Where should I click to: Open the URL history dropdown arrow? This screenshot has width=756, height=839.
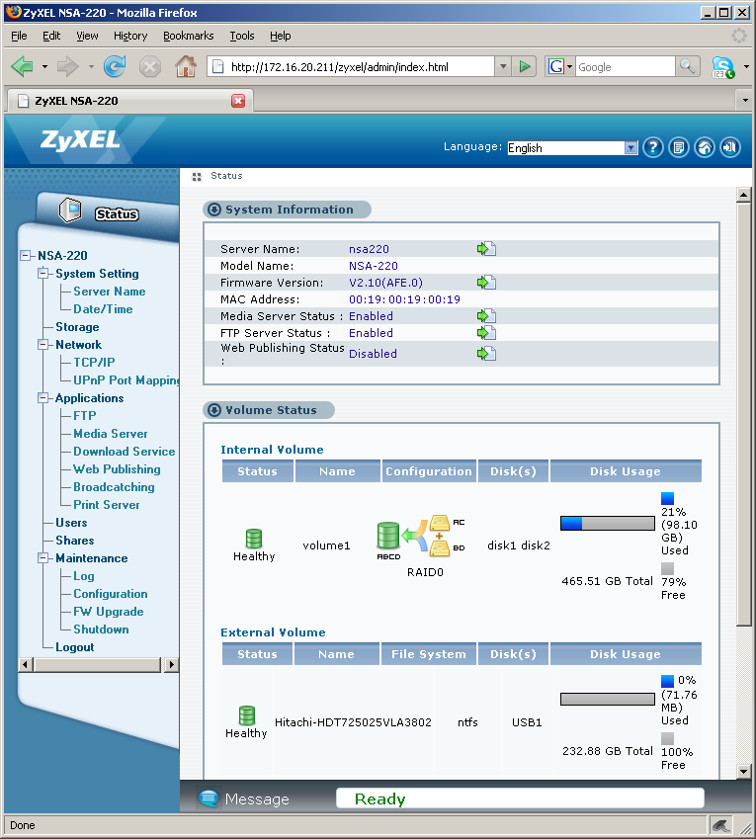(502, 67)
